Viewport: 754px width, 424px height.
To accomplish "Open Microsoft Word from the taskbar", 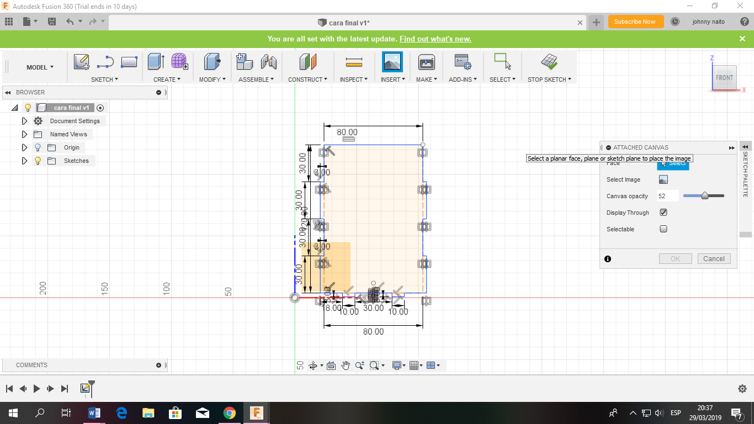I will pyautogui.click(x=94, y=412).
